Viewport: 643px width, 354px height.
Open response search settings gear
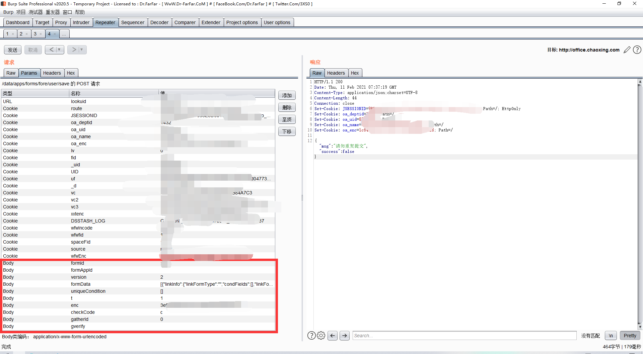point(321,336)
